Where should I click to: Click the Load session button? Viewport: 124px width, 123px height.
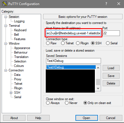tap(111, 68)
